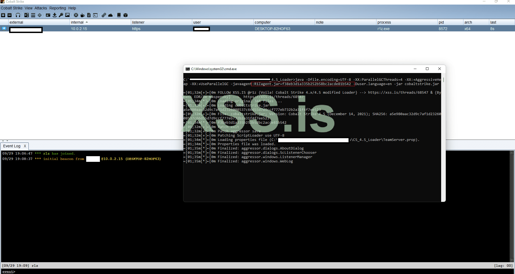Click the cmd.exe window vertical scrollbar
The width and height of the screenshot is (515, 274).
point(443,137)
